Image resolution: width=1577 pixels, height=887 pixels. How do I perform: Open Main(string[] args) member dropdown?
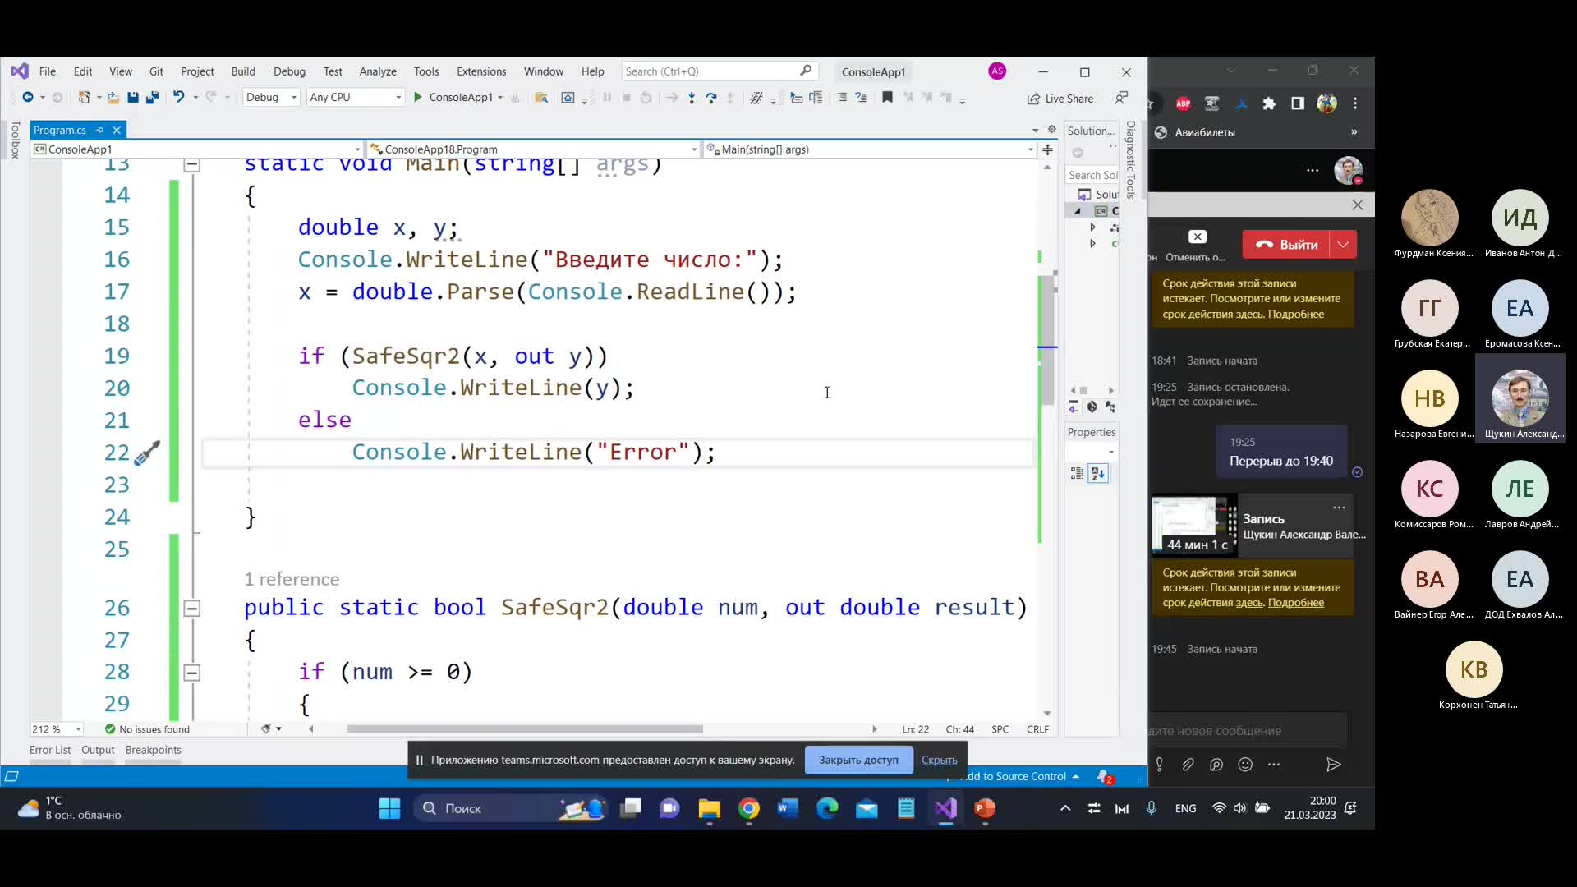pyautogui.click(x=870, y=149)
